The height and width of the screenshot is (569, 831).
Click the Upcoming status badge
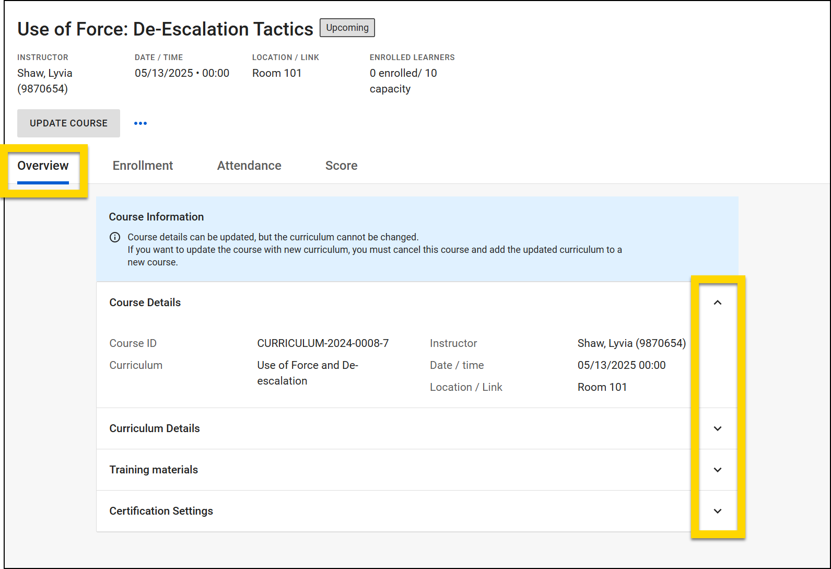pos(347,28)
